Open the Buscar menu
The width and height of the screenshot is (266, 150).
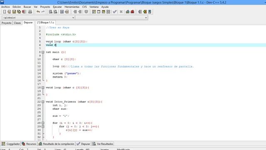tap(27, 7)
